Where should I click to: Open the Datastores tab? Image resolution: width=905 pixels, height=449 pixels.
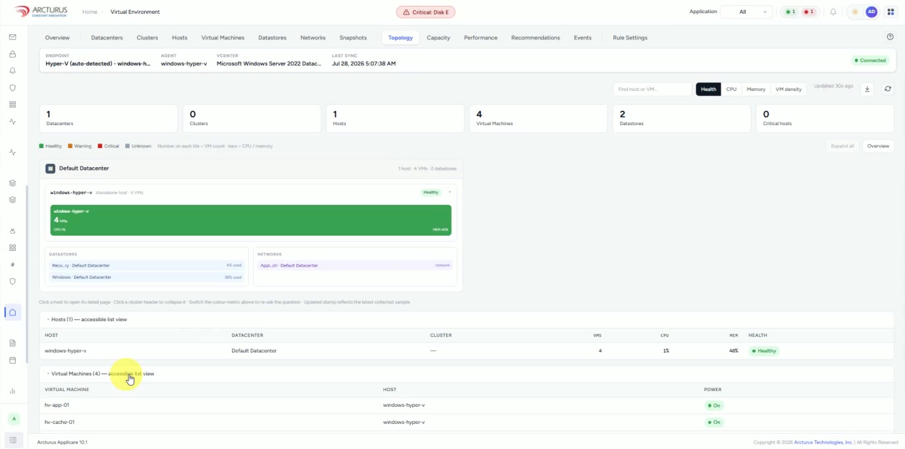272,38
